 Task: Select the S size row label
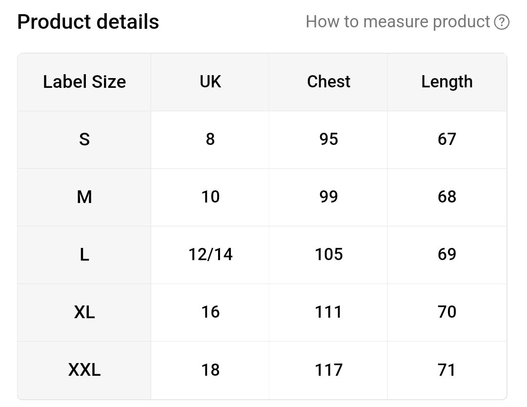pyautogui.click(x=84, y=140)
